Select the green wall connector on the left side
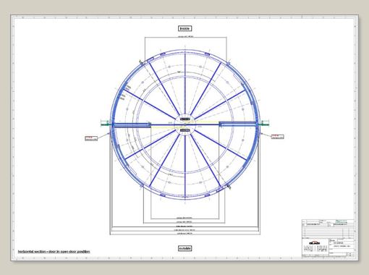Screen dimensions: 369x275 click(x=106, y=124)
